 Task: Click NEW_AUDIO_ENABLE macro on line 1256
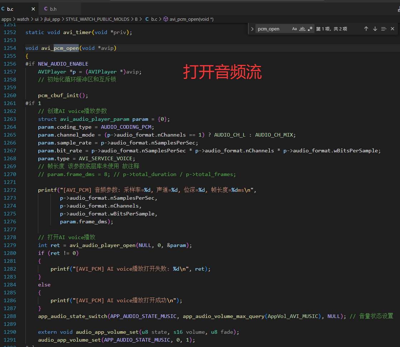pyautogui.click(x=63, y=64)
